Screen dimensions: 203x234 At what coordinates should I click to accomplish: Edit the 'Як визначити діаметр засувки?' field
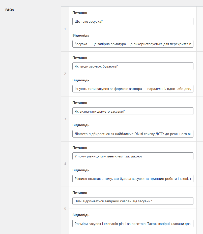(x=133, y=111)
